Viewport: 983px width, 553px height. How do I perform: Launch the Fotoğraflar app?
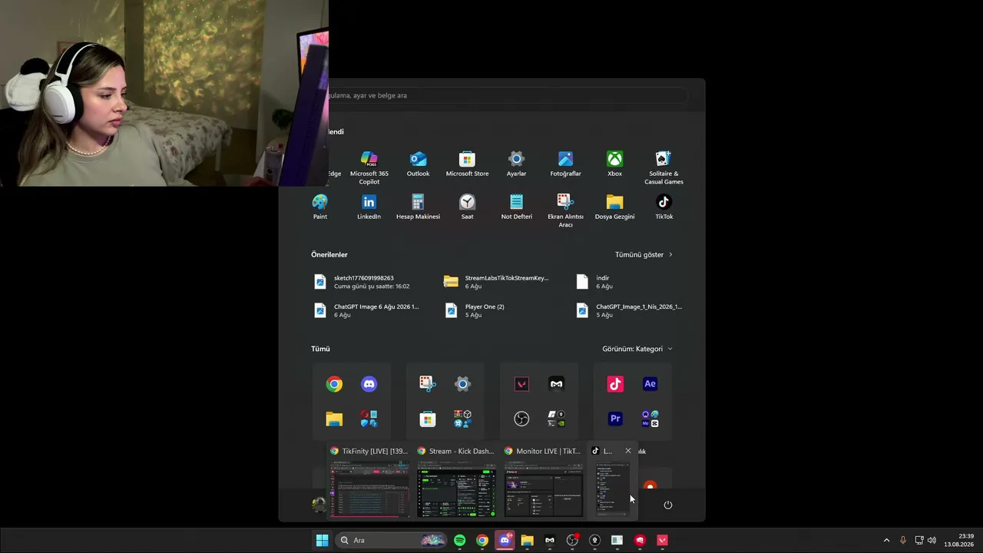[x=565, y=164]
